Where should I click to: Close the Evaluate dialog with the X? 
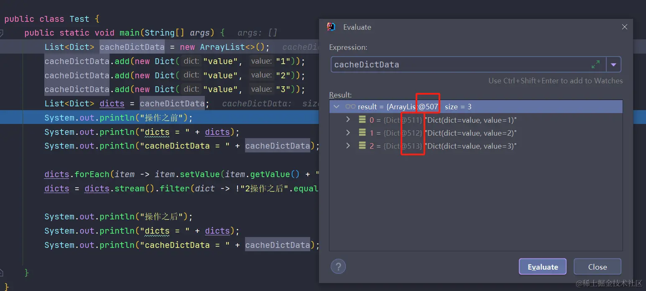pos(624,27)
